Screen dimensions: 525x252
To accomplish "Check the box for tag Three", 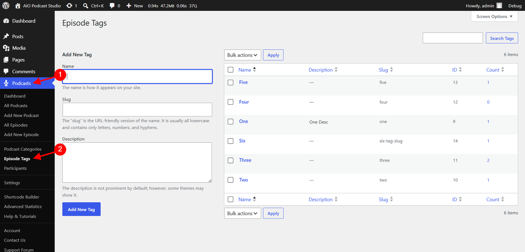I will click(231, 160).
